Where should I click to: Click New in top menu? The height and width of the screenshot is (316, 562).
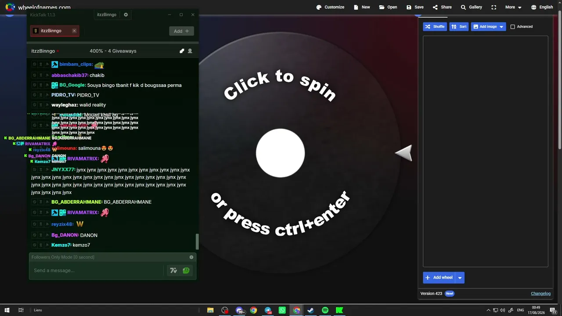click(361, 7)
